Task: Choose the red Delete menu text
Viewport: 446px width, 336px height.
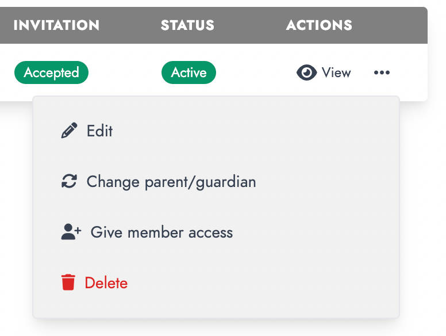Action: click(106, 282)
